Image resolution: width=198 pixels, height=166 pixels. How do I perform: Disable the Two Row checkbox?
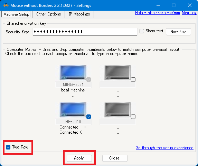click(8, 147)
